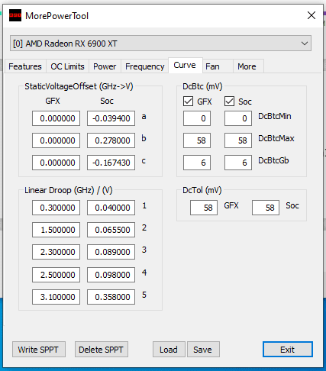This screenshot has height=371, width=326.
Task: Click the DcBtc (mV) group label
Action: [x=202, y=86]
